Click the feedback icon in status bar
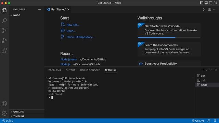219x123 pixels. click(209, 121)
